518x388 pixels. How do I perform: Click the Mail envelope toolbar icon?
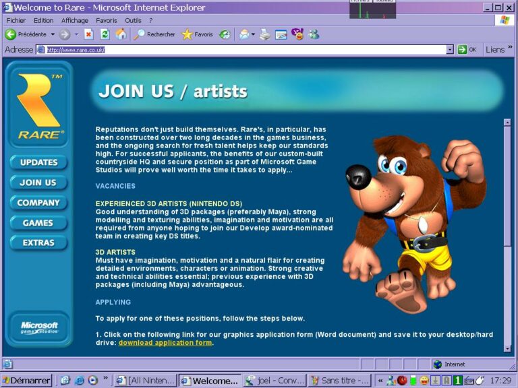[x=244, y=34]
